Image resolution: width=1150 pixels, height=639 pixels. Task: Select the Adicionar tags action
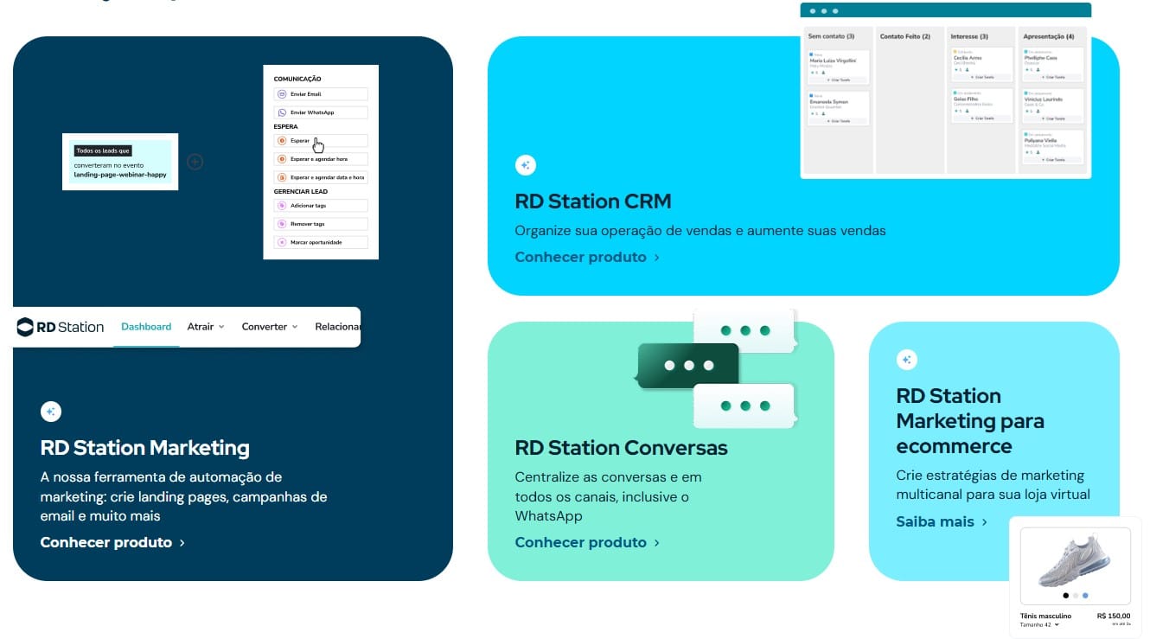pyautogui.click(x=321, y=206)
